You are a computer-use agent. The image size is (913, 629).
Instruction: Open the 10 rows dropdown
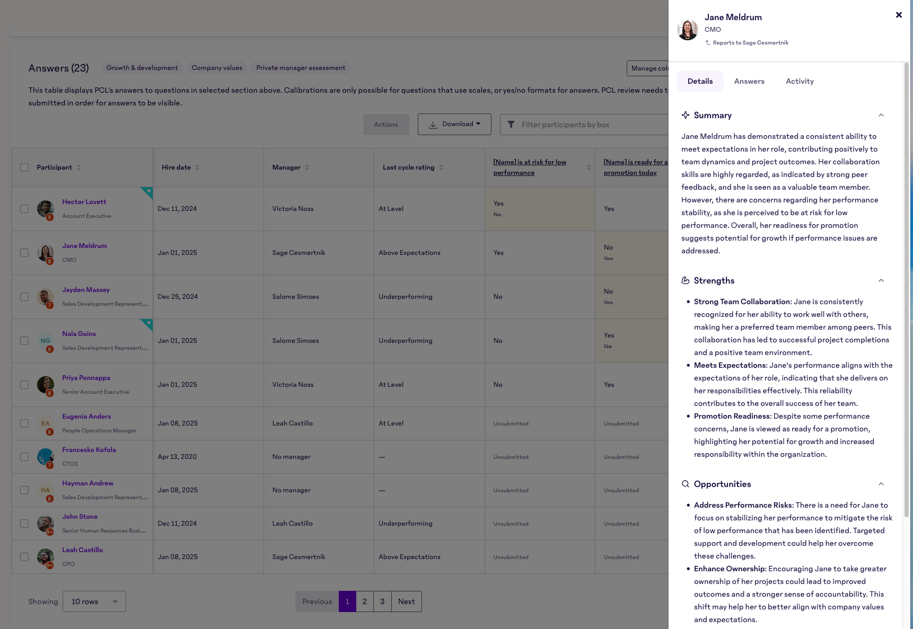point(94,601)
